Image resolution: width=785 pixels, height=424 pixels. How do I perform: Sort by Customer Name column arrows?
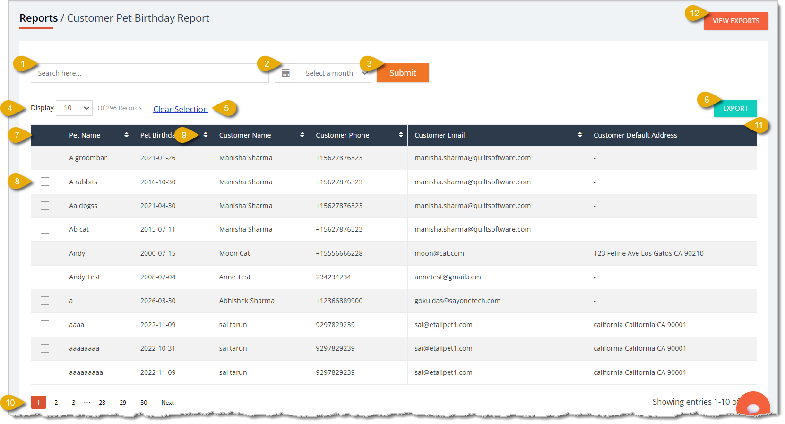pos(302,135)
